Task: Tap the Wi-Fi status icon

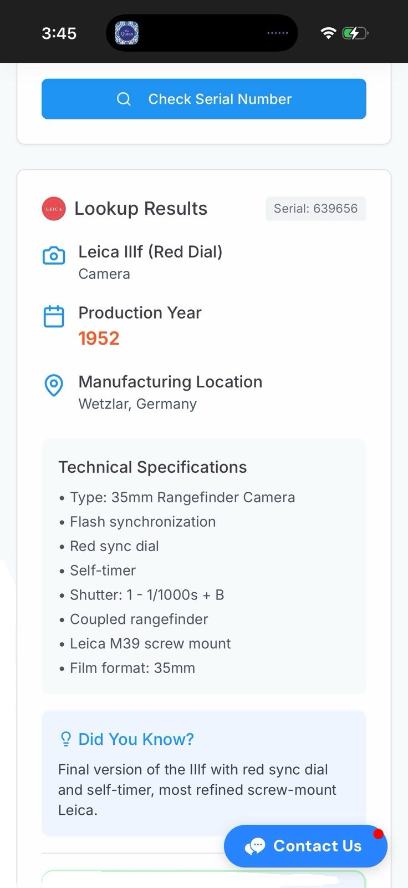Action: 328,33
